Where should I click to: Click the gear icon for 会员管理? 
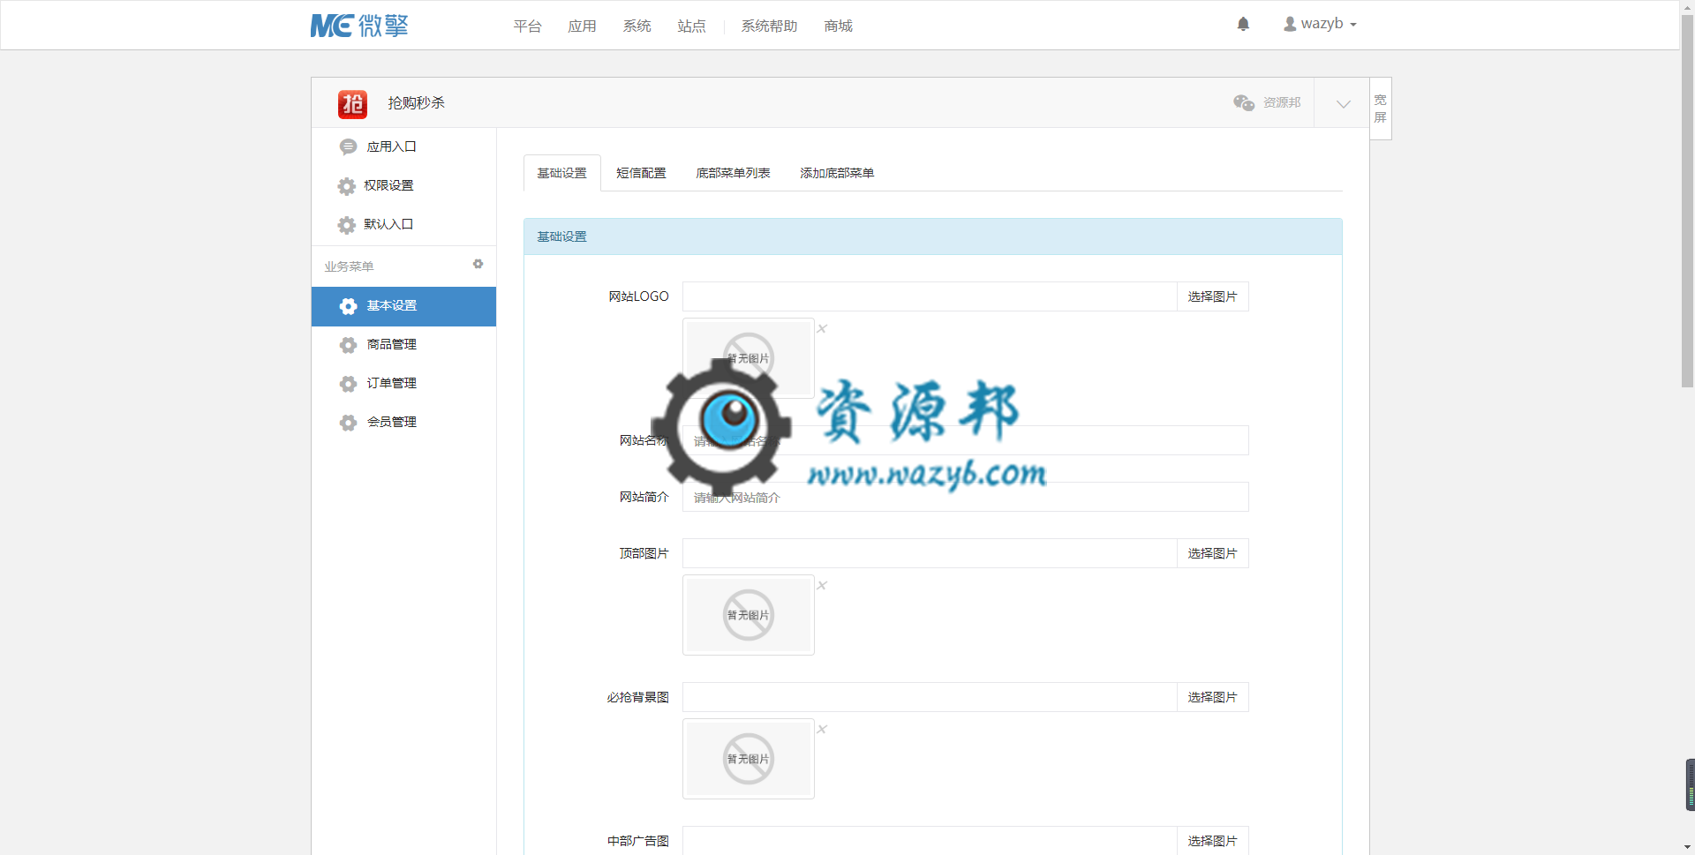pos(348,423)
